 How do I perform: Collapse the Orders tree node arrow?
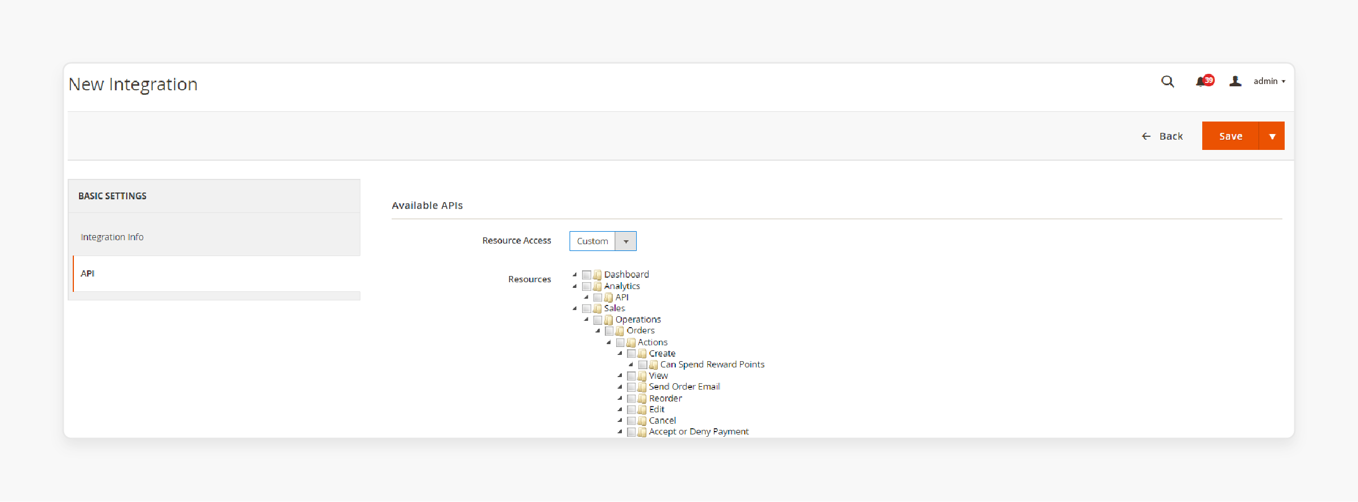(597, 331)
